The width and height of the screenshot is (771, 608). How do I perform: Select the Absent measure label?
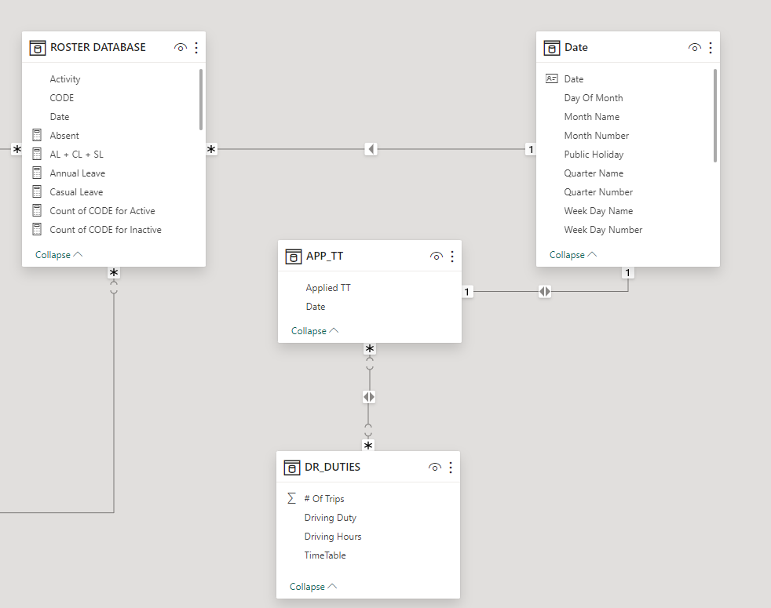point(64,135)
